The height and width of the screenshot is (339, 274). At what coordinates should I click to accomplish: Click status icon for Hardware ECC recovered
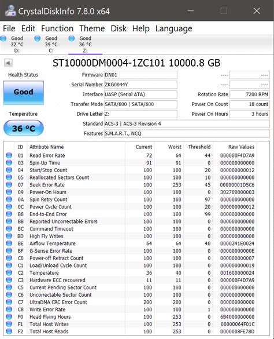(x=9, y=280)
